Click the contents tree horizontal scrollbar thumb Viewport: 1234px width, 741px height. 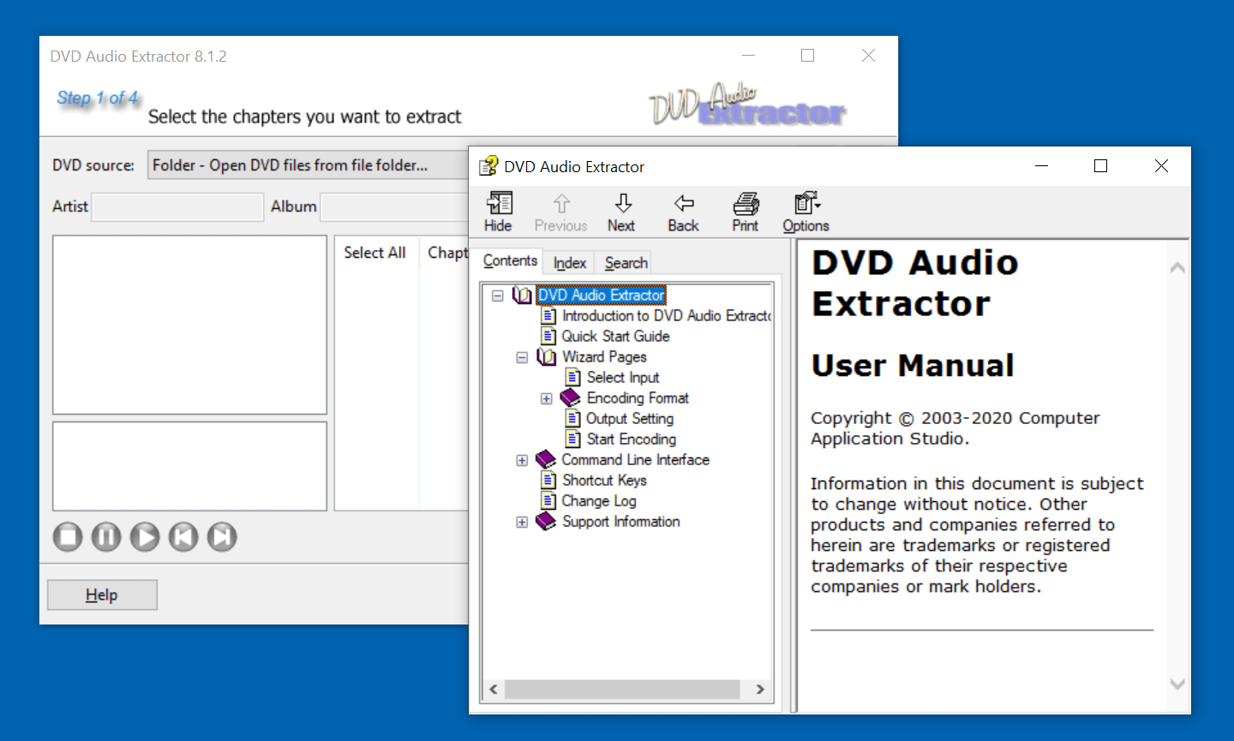(x=622, y=689)
